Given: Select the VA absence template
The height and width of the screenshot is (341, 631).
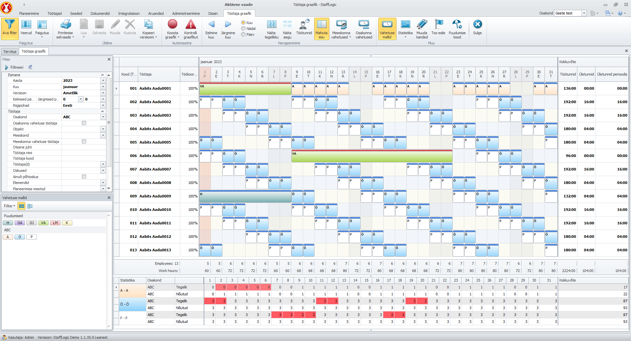Looking at the screenshot, I should tap(43, 223).
